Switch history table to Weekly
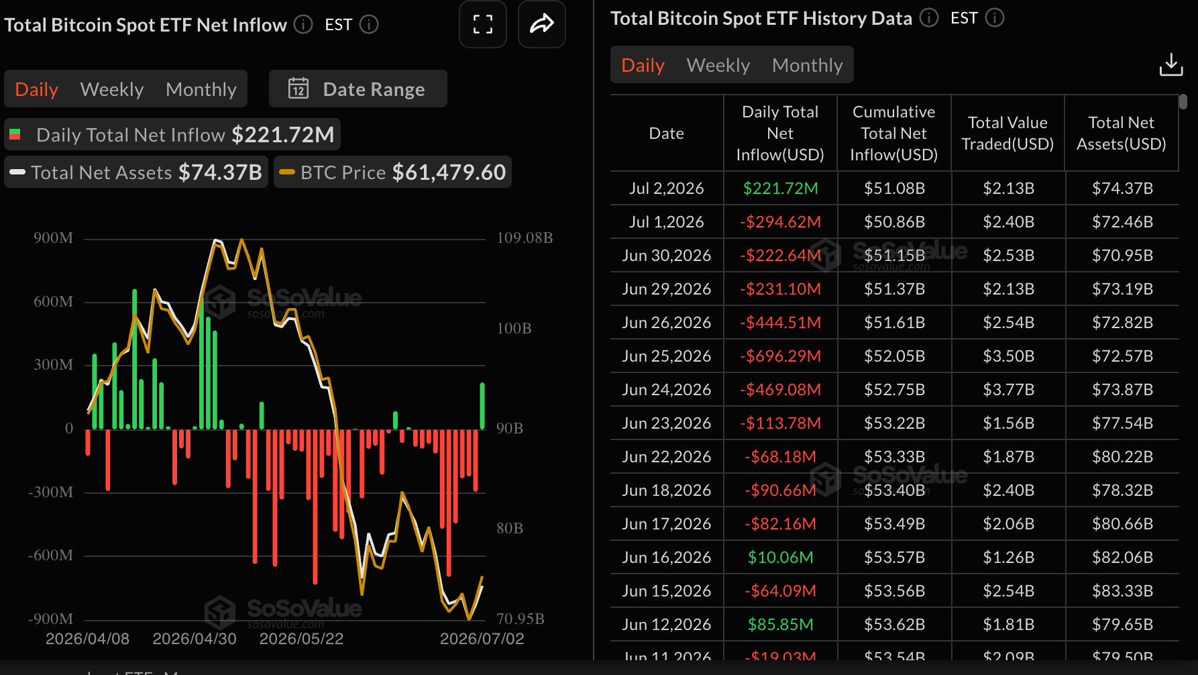 pos(718,65)
